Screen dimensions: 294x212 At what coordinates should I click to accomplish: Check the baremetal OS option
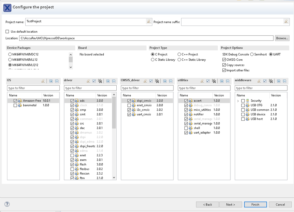pyautogui.click(x=15, y=105)
